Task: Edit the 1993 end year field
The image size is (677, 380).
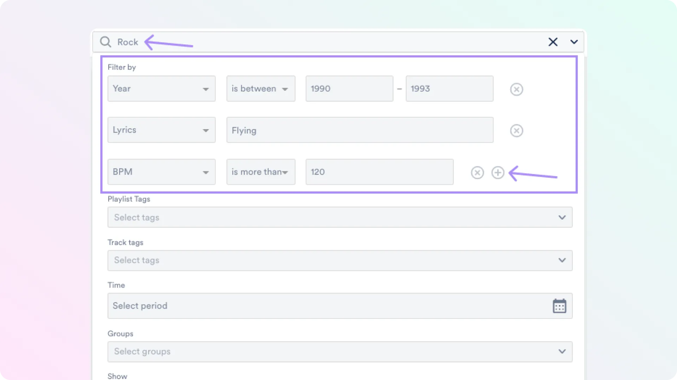Action: click(449, 89)
